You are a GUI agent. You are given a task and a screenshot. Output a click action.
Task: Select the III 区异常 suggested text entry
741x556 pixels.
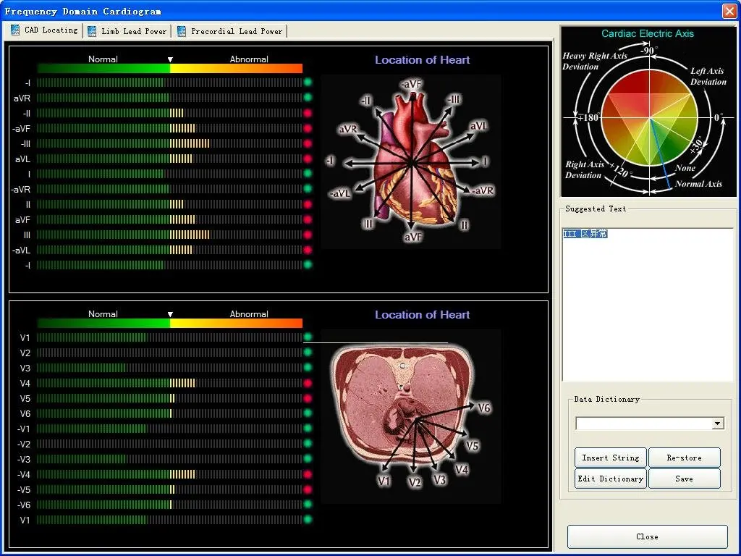coord(585,233)
